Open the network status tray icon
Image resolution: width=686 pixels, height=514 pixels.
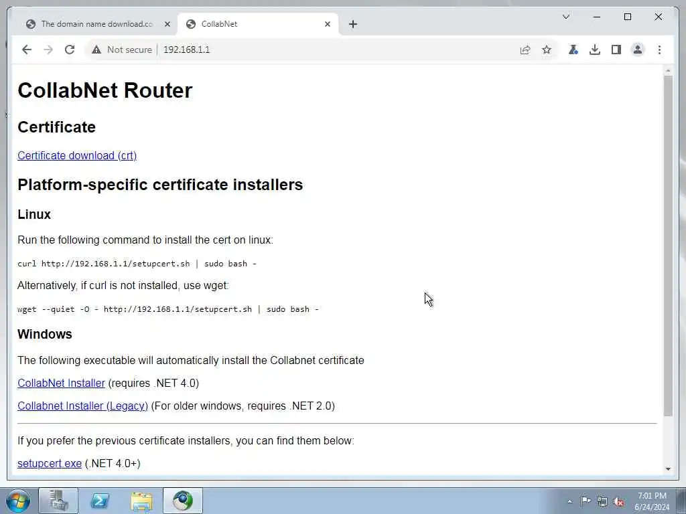[602, 501]
